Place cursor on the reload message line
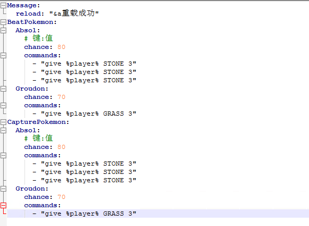Screen dimensions: 309x226 click(57, 14)
